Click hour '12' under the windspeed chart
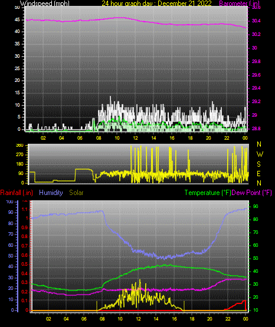The image size is (275, 327). 135,138
